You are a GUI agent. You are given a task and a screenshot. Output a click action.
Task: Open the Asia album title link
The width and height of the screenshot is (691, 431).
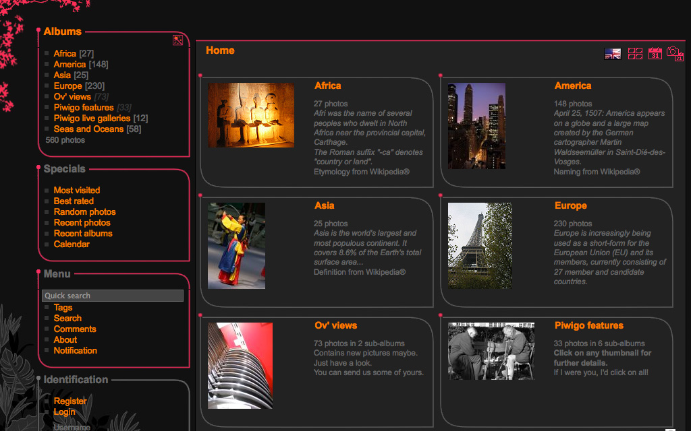point(324,206)
